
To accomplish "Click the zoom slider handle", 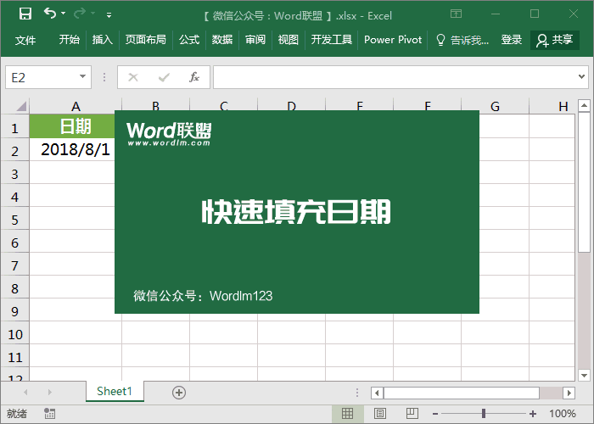I will (484, 414).
